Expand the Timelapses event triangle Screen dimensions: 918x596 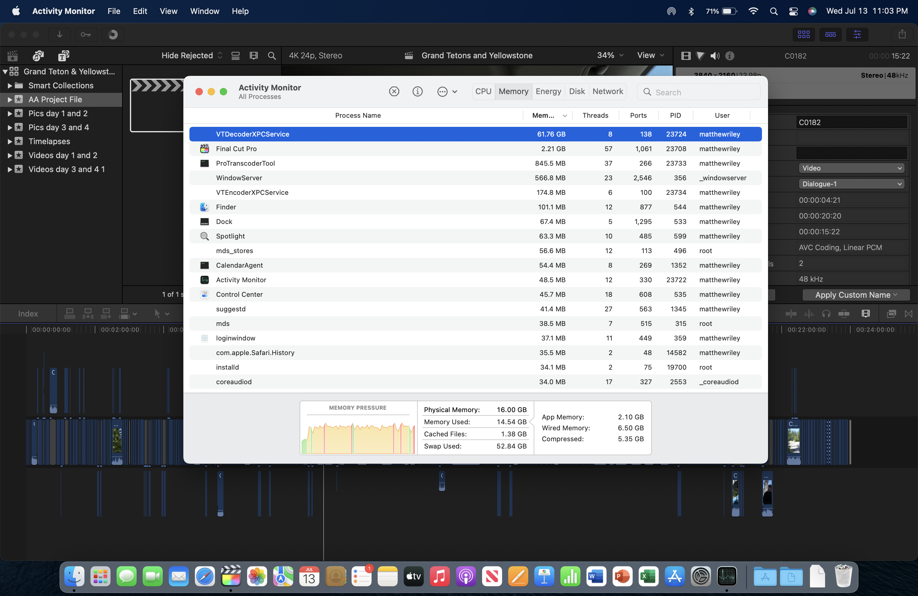(x=10, y=141)
